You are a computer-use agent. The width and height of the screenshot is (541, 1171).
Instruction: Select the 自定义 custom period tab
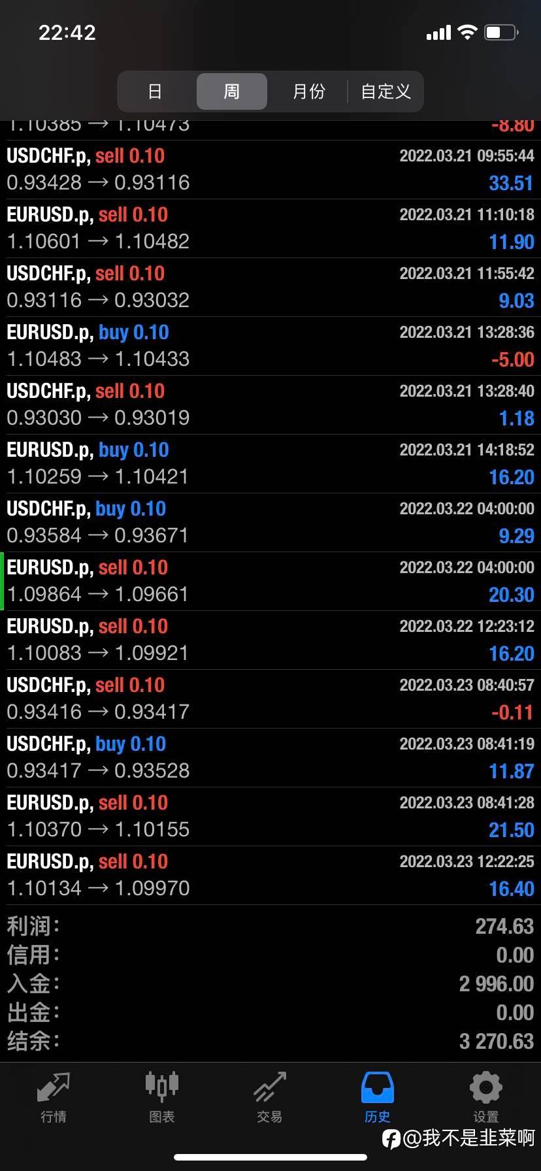[385, 91]
